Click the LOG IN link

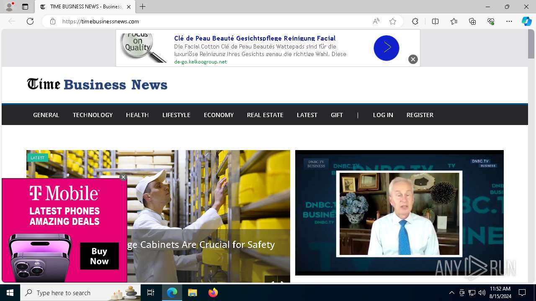tap(383, 115)
